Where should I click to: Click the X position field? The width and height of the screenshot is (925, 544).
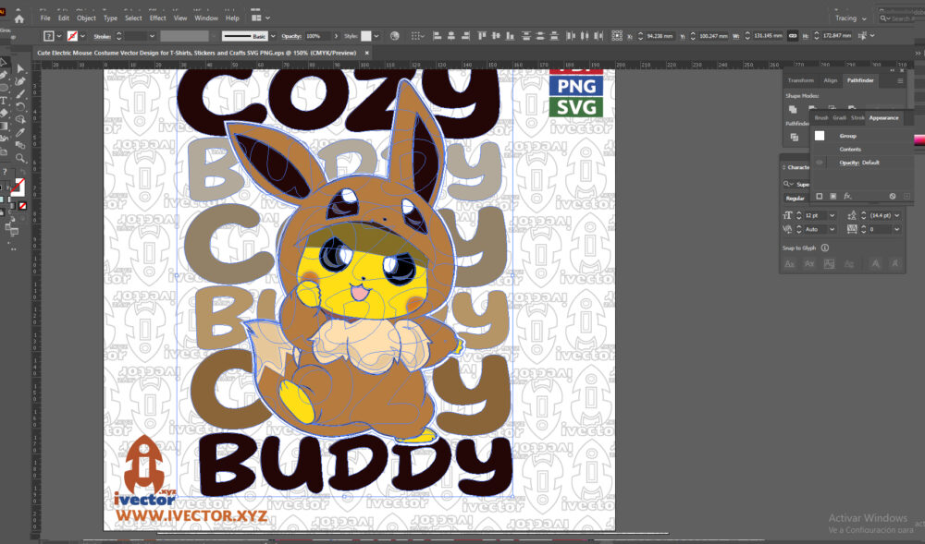click(660, 36)
